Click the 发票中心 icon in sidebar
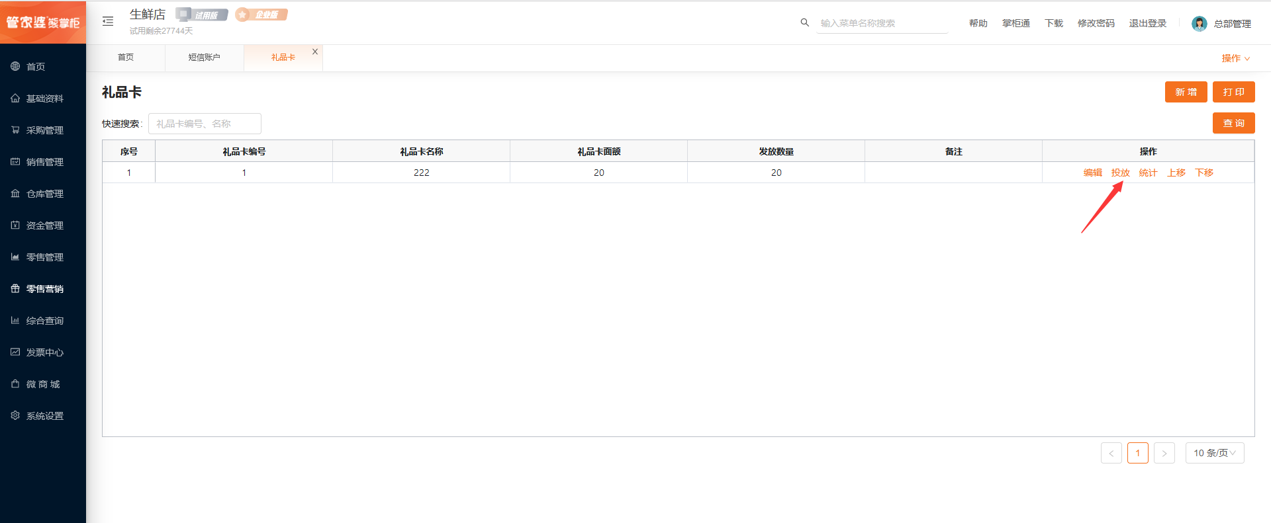Screen dimensions: 1271x523 [x=15, y=352]
